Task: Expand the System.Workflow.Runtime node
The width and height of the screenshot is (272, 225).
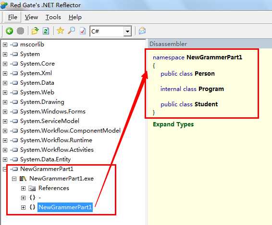Action: click(5, 140)
